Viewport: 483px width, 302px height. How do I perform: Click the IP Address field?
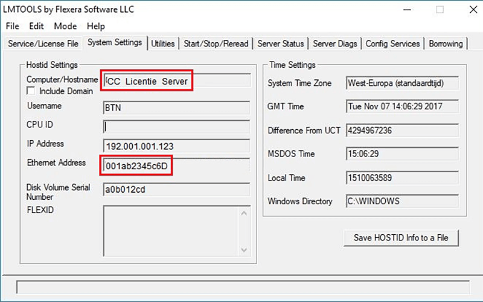176,146
